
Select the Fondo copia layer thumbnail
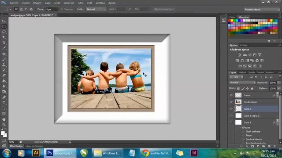point(238,102)
